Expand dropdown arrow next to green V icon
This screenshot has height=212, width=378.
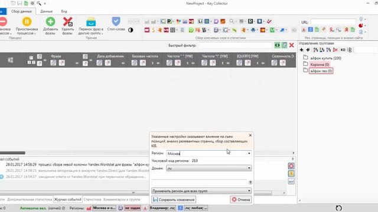pos(276,30)
